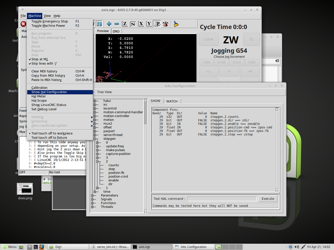
Task: Click the broom clear live plot icon
Action: coord(176,24)
